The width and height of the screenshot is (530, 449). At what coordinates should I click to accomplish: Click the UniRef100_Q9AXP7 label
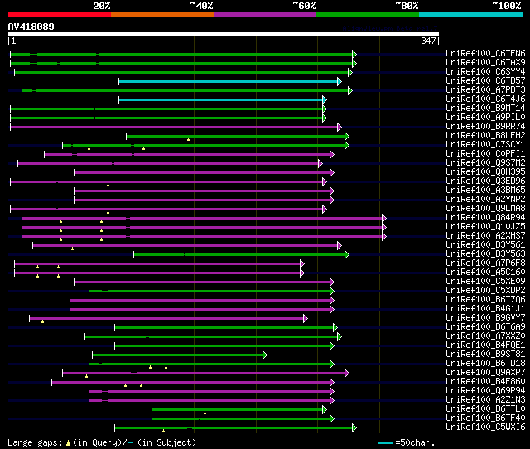pos(485,373)
